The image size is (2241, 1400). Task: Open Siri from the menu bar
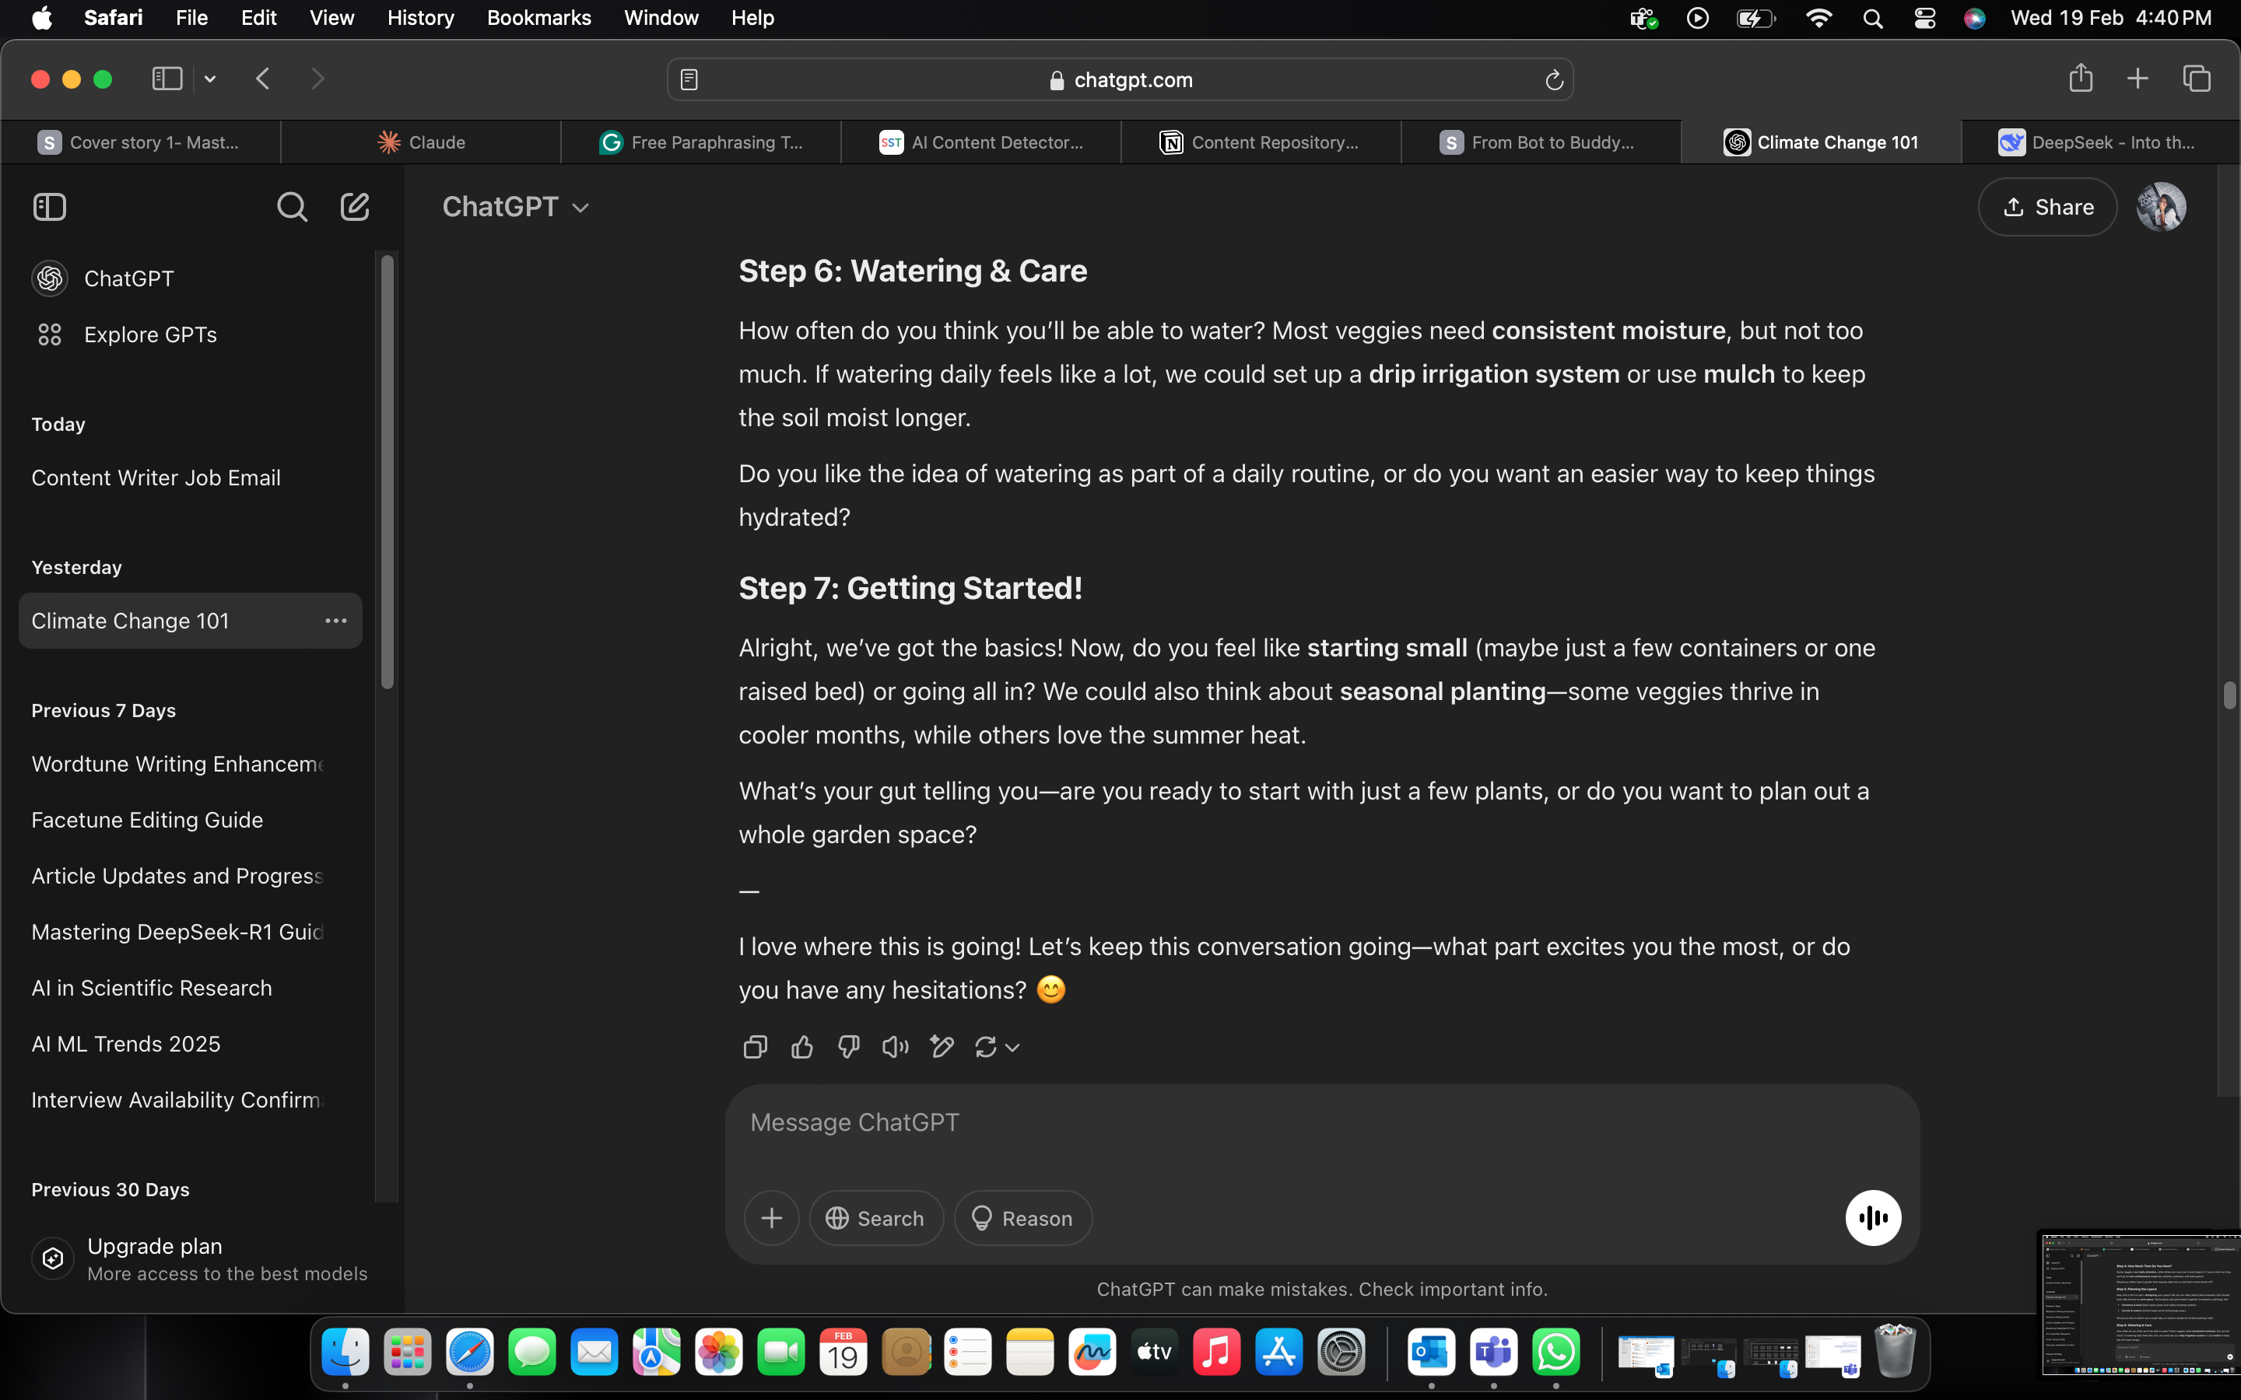coord(1974,18)
